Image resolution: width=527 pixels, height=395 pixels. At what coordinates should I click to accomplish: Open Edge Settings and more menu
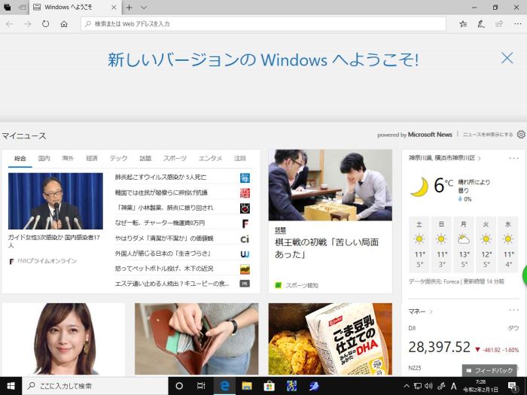516,24
